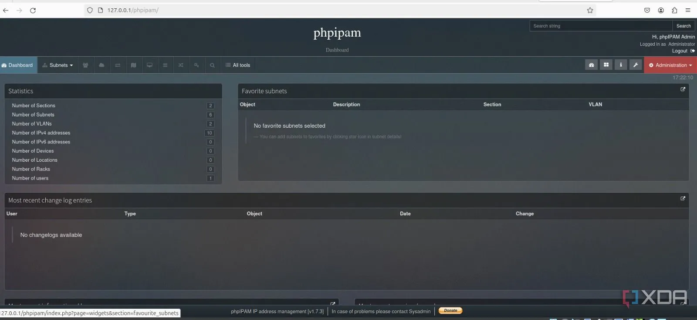Open the NAT exchange-arrows icon

click(x=118, y=65)
